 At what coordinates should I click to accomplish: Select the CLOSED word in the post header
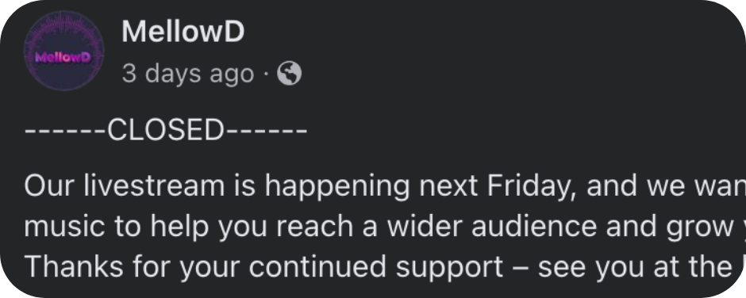point(166,129)
